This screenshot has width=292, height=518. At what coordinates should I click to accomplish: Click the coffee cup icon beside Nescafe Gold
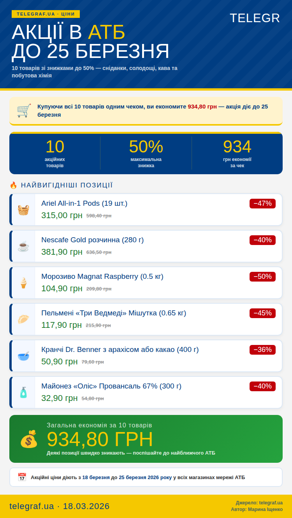(x=23, y=247)
